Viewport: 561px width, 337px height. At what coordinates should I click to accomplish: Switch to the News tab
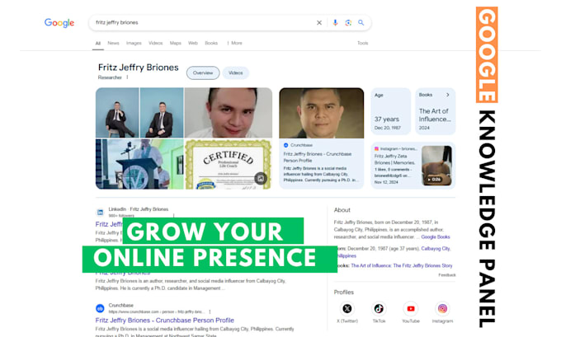click(113, 43)
